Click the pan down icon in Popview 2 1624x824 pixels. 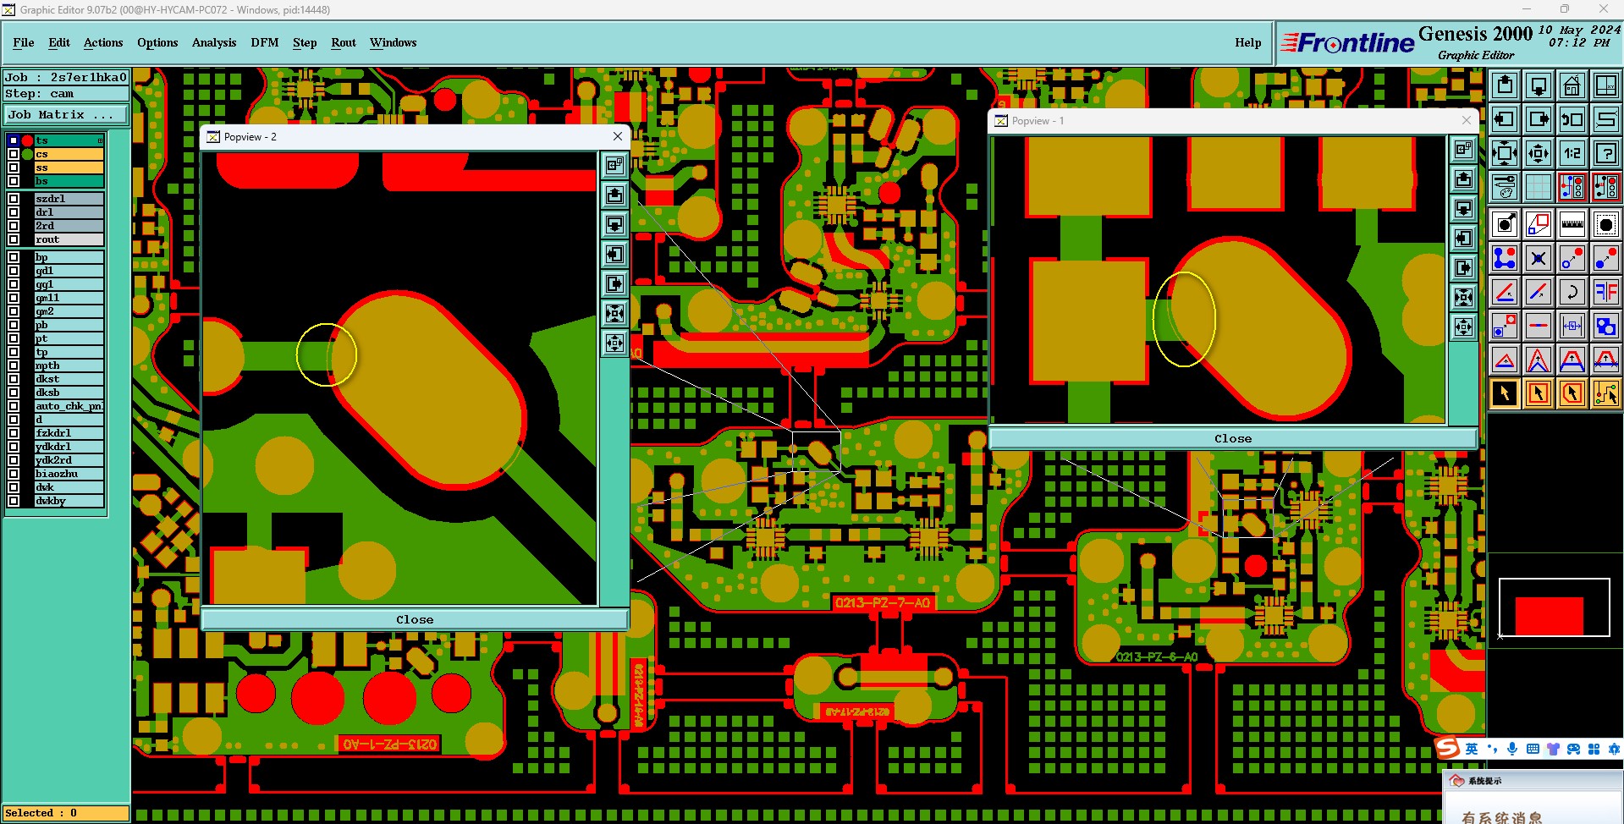tap(615, 225)
